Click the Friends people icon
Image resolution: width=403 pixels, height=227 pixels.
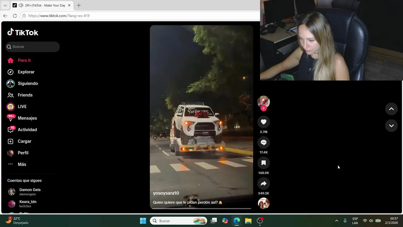coord(10,95)
